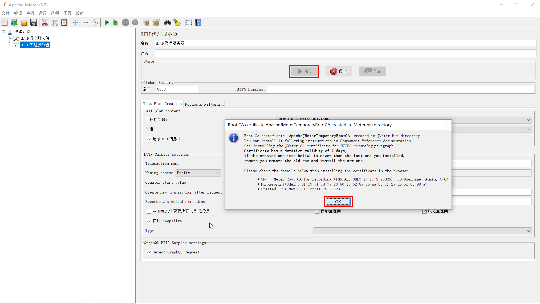Open the Function Helper list icon
Image resolution: width=540 pixels, height=304 pixels.
pyautogui.click(x=188, y=23)
